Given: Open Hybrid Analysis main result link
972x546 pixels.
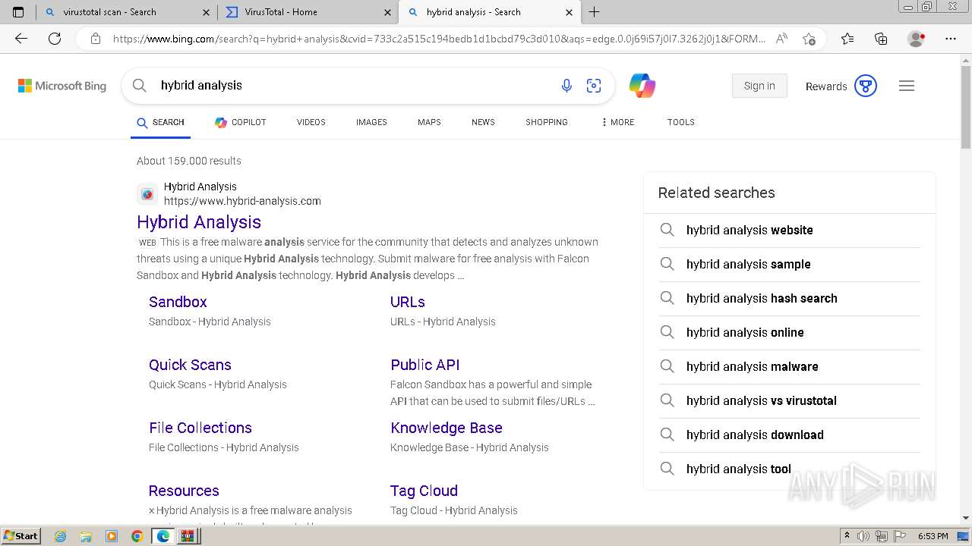Looking at the screenshot, I should [199, 222].
